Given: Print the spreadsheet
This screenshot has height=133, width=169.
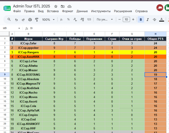Looking at the screenshot, I should point(30,20).
